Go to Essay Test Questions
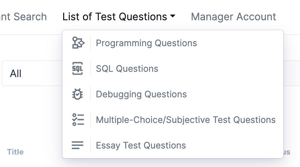Screen dimensions: 300x167 pos(173,145)
